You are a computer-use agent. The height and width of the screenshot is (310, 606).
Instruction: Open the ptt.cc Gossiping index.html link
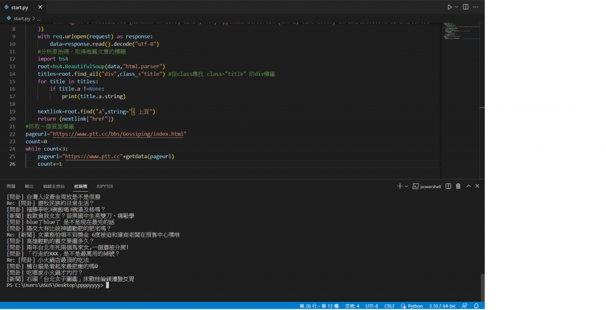(x=118, y=134)
